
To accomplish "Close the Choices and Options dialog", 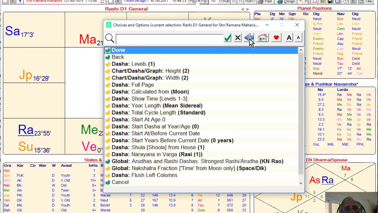I will pyautogui.click(x=297, y=25).
